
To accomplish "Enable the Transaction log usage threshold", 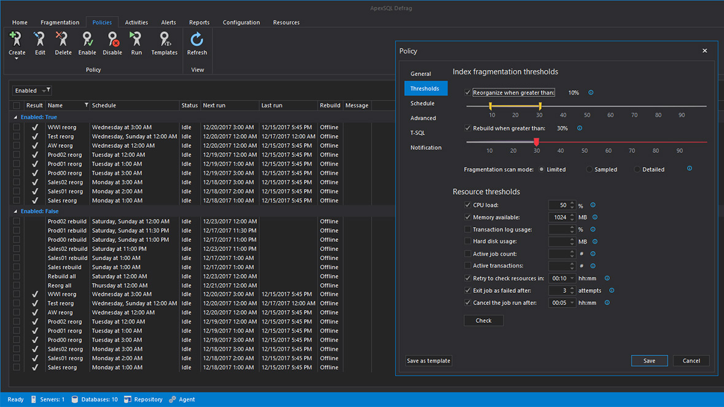I will pyautogui.click(x=467, y=229).
